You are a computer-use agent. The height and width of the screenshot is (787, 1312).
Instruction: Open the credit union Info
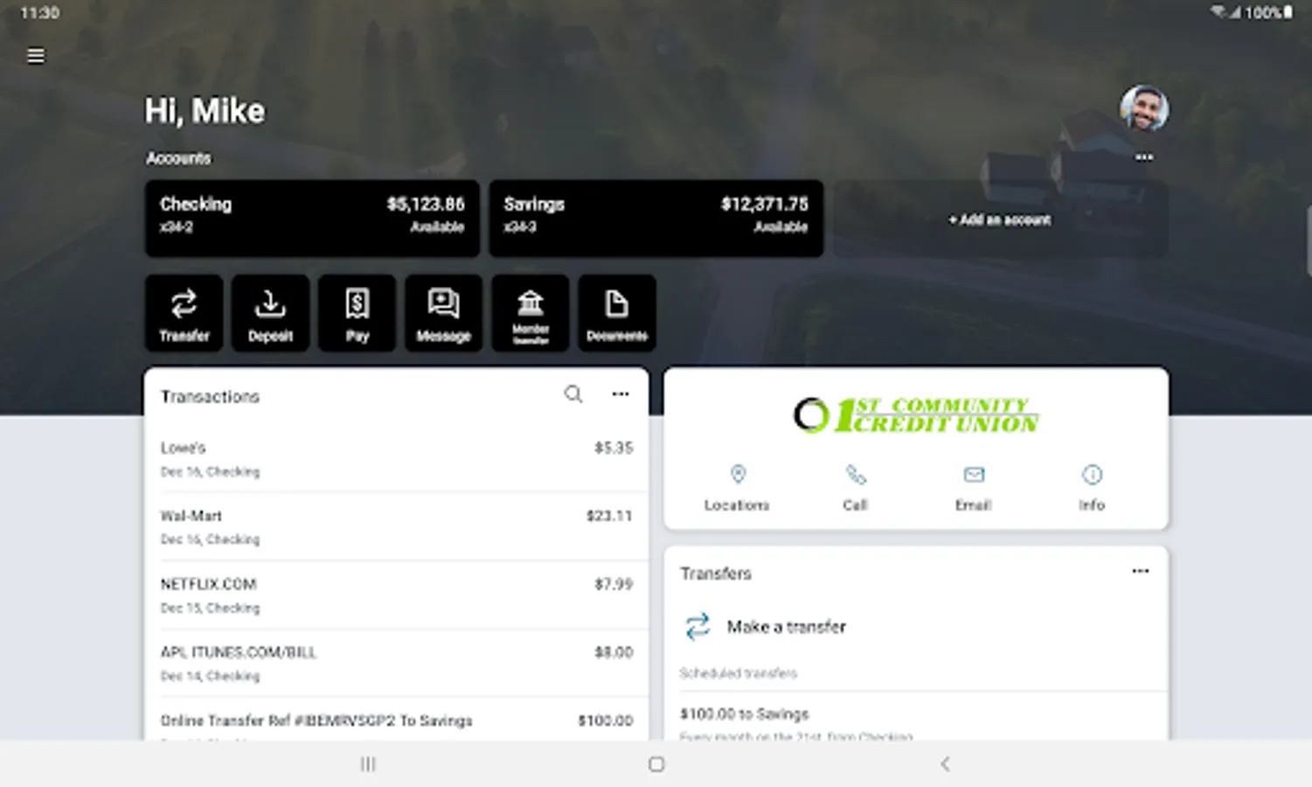[x=1092, y=488]
